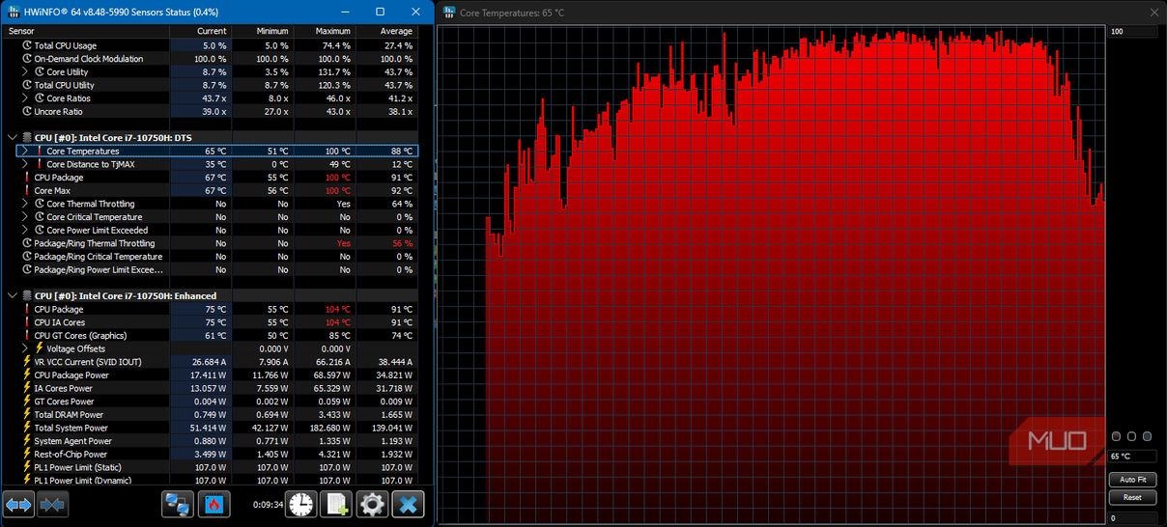Click clock icon beside Total CPU Usage
This screenshot has height=527, width=1167.
coord(26,45)
